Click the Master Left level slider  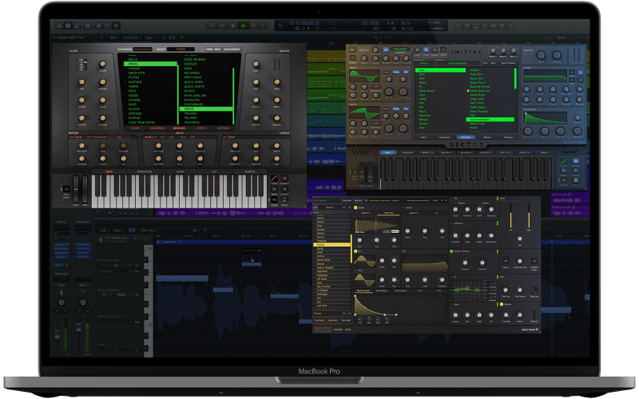click(510, 215)
